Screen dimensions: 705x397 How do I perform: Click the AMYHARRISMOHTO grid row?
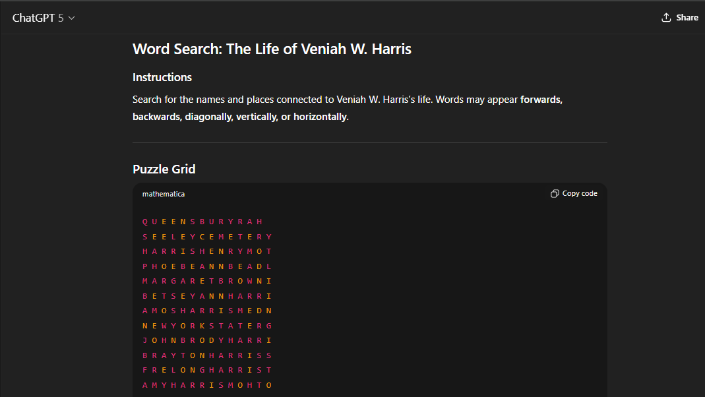click(x=207, y=385)
